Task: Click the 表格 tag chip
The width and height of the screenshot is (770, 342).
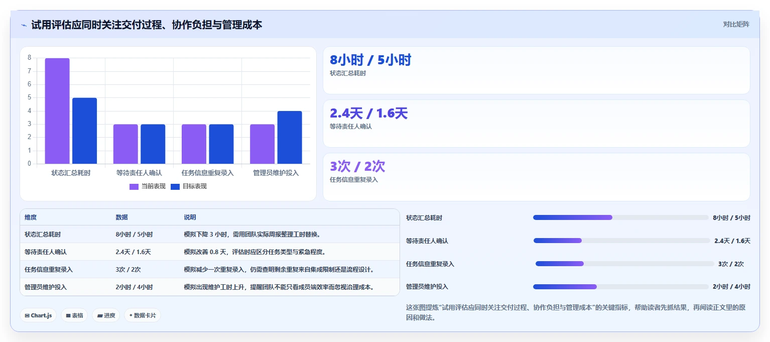Action: (x=74, y=315)
